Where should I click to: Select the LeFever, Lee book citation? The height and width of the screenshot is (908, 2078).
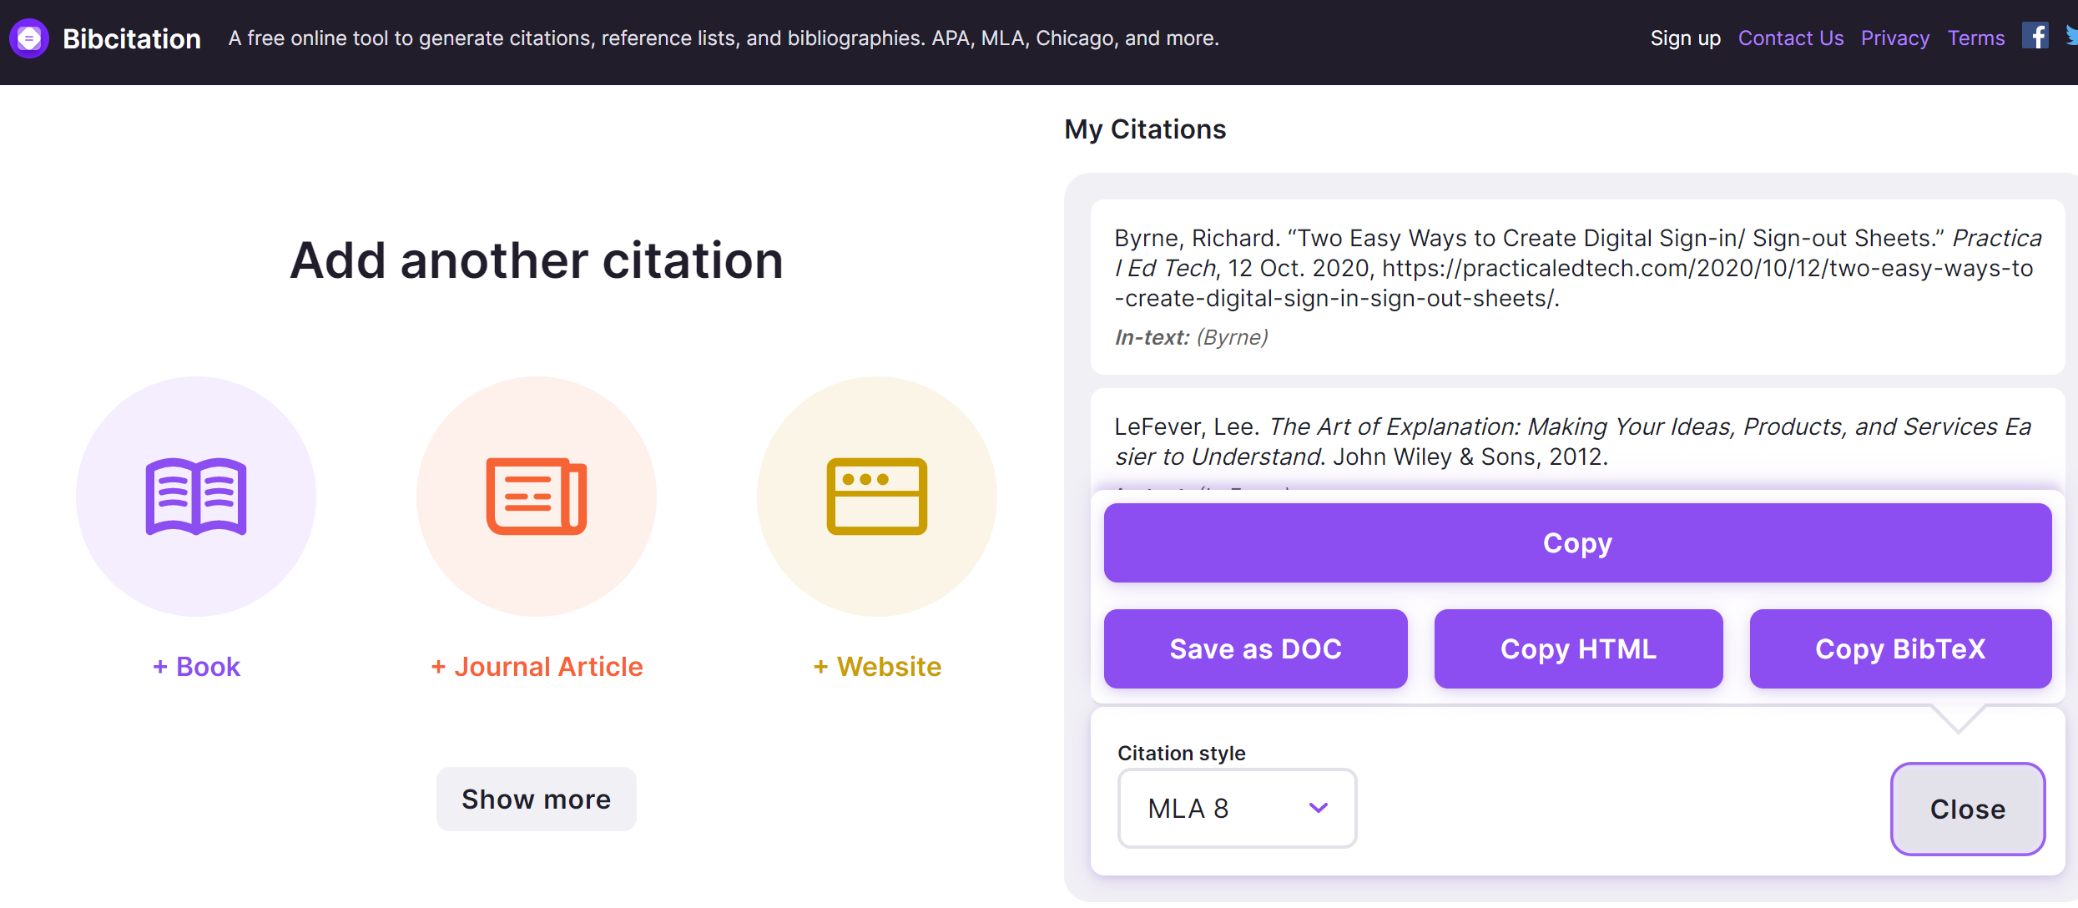(1577, 441)
